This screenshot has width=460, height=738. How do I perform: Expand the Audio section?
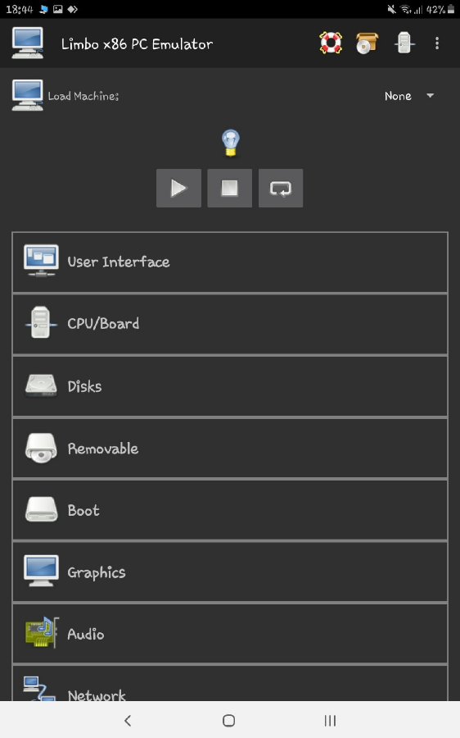[230, 634]
